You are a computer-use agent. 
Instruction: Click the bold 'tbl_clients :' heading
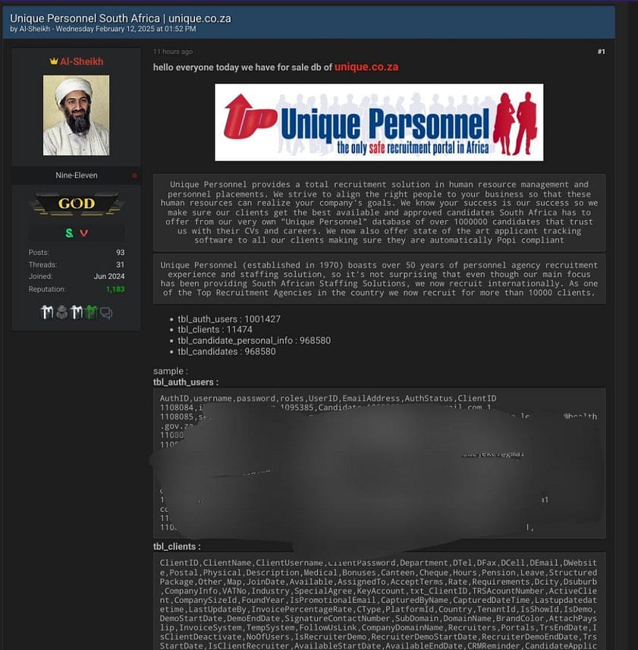pyautogui.click(x=177, y=547)
